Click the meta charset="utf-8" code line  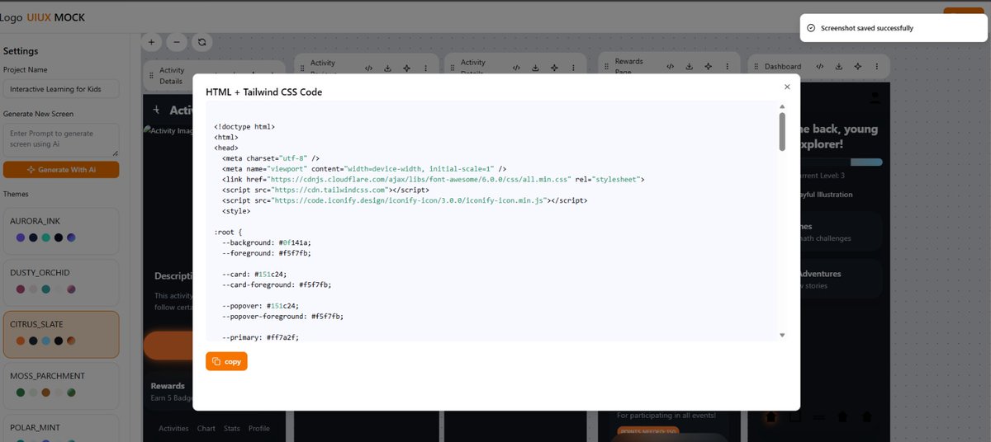270,158
